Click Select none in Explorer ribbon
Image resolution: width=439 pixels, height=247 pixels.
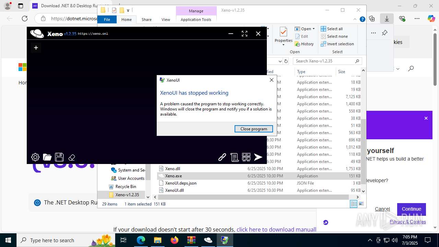334,36
